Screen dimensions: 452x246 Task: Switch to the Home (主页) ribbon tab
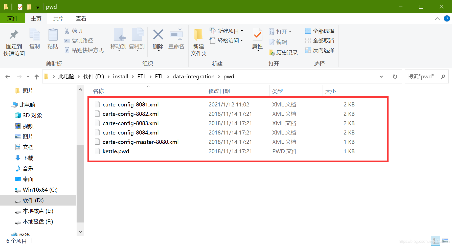(36, 19)
